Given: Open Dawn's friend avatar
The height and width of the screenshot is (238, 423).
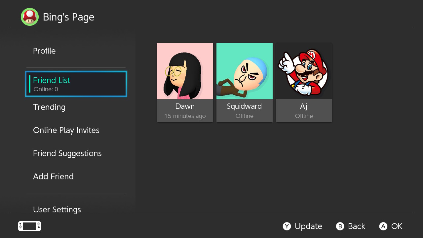Looking at the screenshot, I should [x=185, y=71].
